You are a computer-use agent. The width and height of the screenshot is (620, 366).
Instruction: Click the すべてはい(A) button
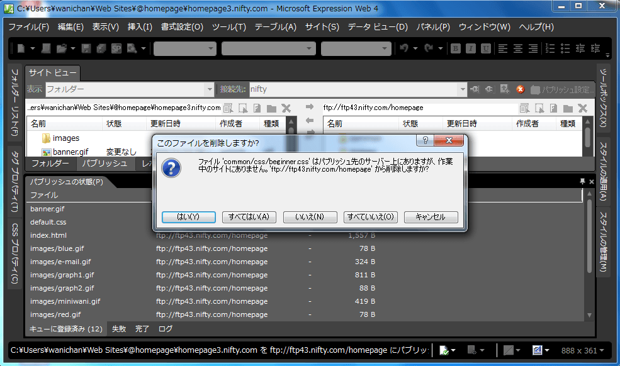(x=249, y=217)
